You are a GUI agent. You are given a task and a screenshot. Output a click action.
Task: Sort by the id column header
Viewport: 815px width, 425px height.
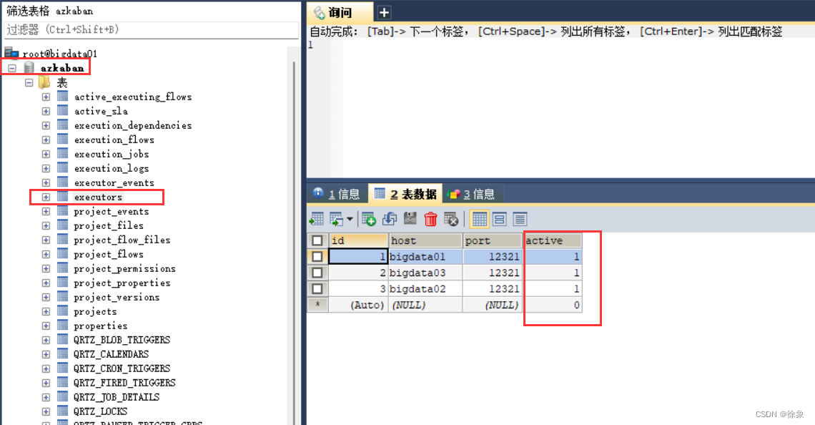point(359,240)
